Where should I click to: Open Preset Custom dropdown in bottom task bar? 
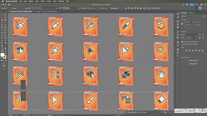click(x=151, y=112)
